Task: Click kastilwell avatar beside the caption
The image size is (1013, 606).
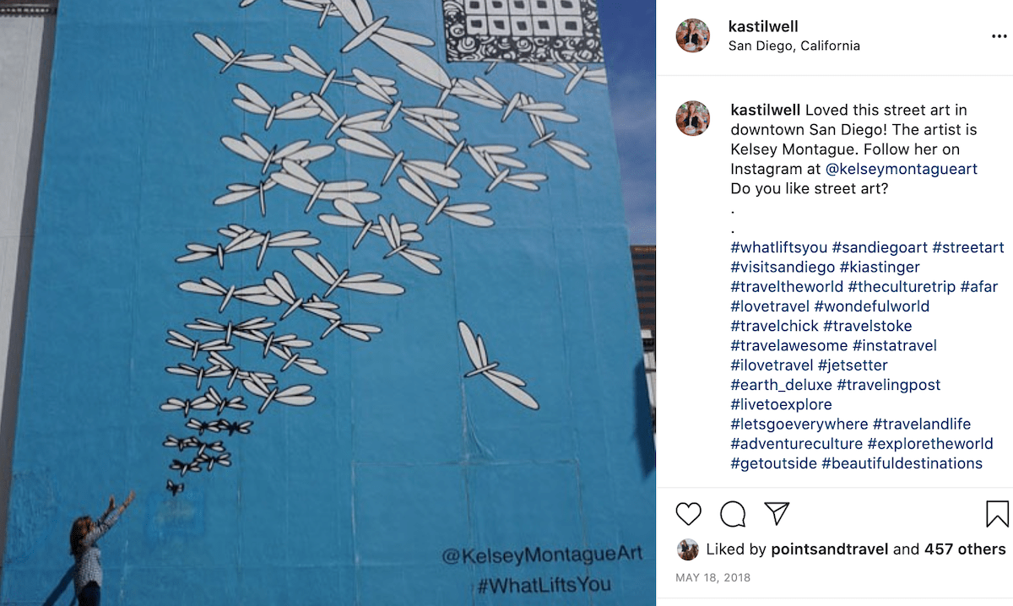Action: pos(693,118)
